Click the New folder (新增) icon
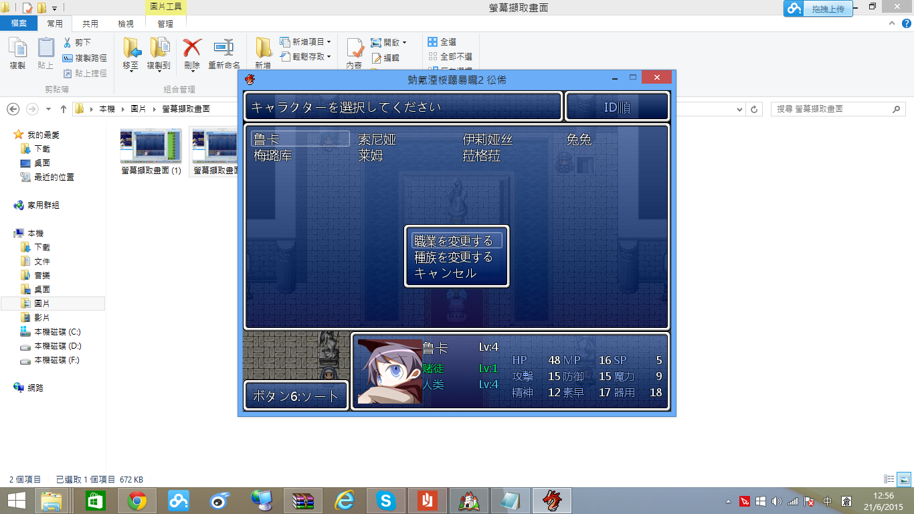914x514 pixels. click(263, 48)
